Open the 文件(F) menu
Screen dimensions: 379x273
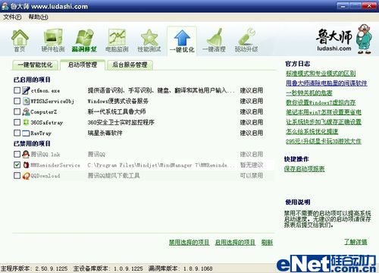[x=12, y=17]
